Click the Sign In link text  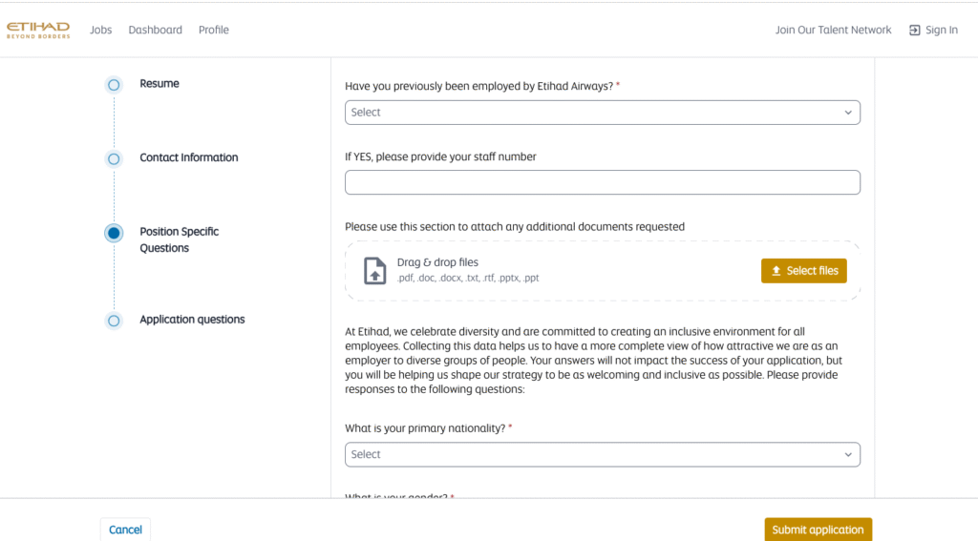click(x=941, y=31)
